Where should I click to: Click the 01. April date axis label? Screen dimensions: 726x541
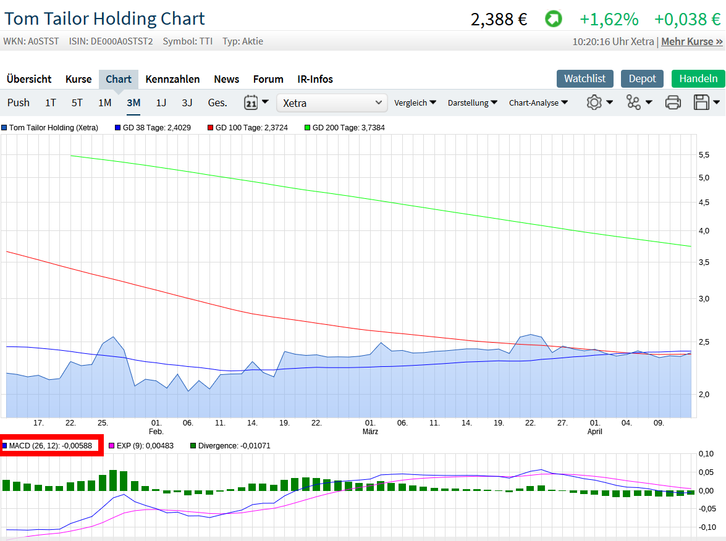click(594, 427)
